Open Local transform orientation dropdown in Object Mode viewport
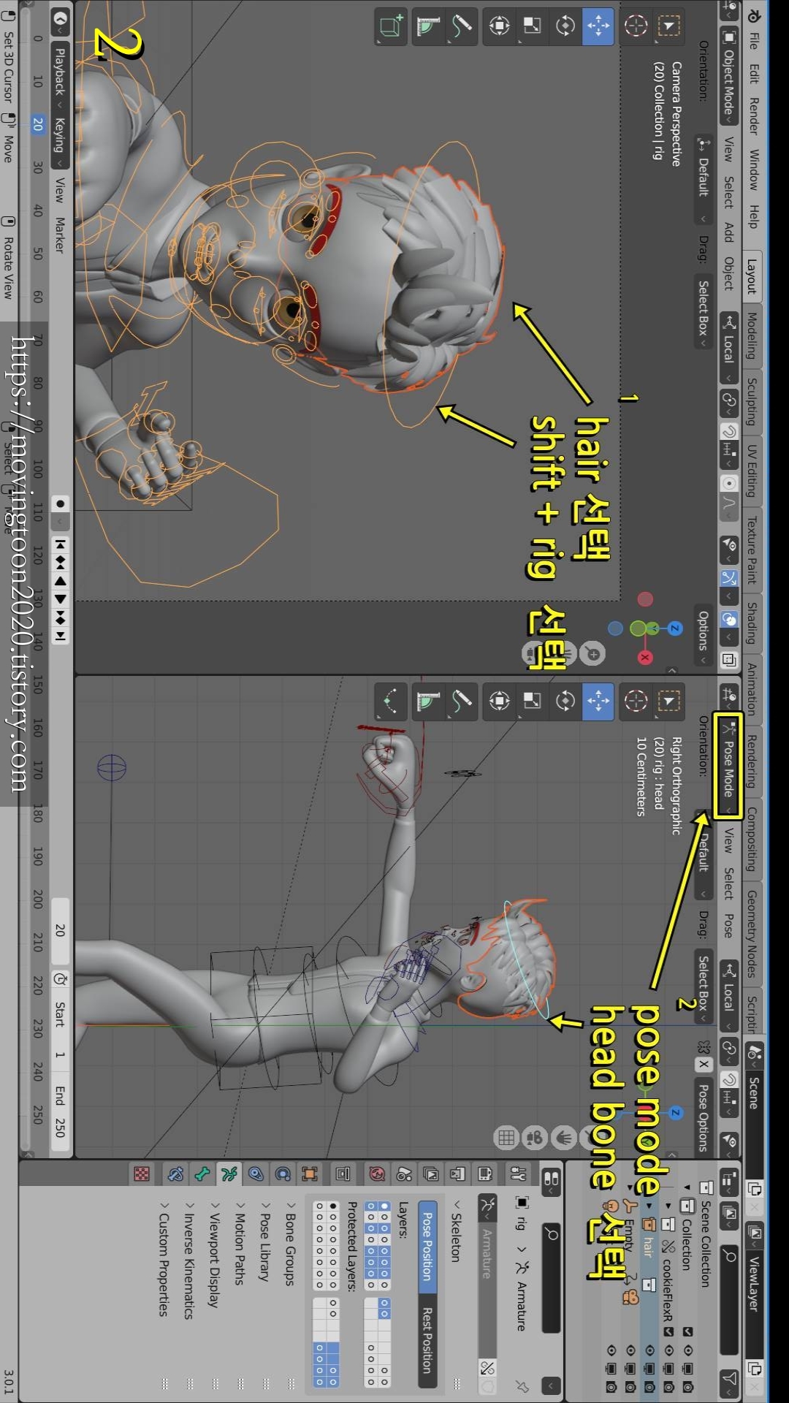This screenshot has height=1403, width=789. coord(729,348)
